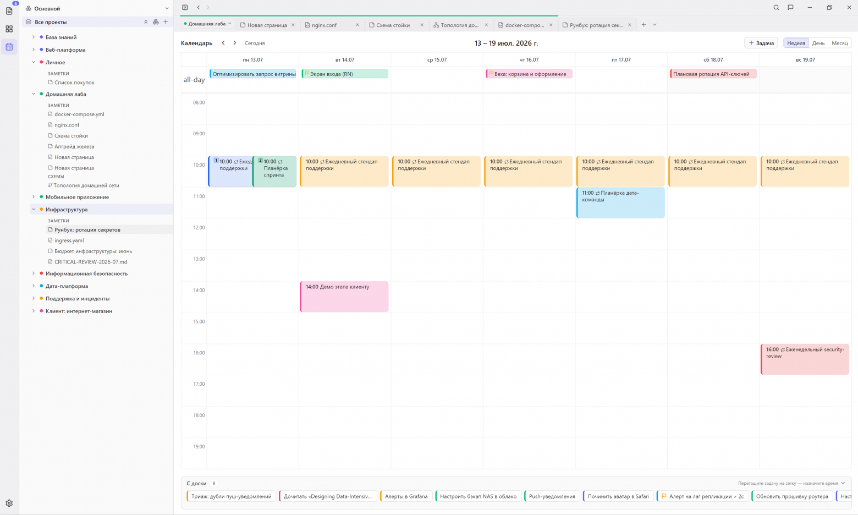Image resolution: width=858 pixels, height=515 pixels.
Task: Open settings gear at bottom left
Action: click(x=9, y=503)
